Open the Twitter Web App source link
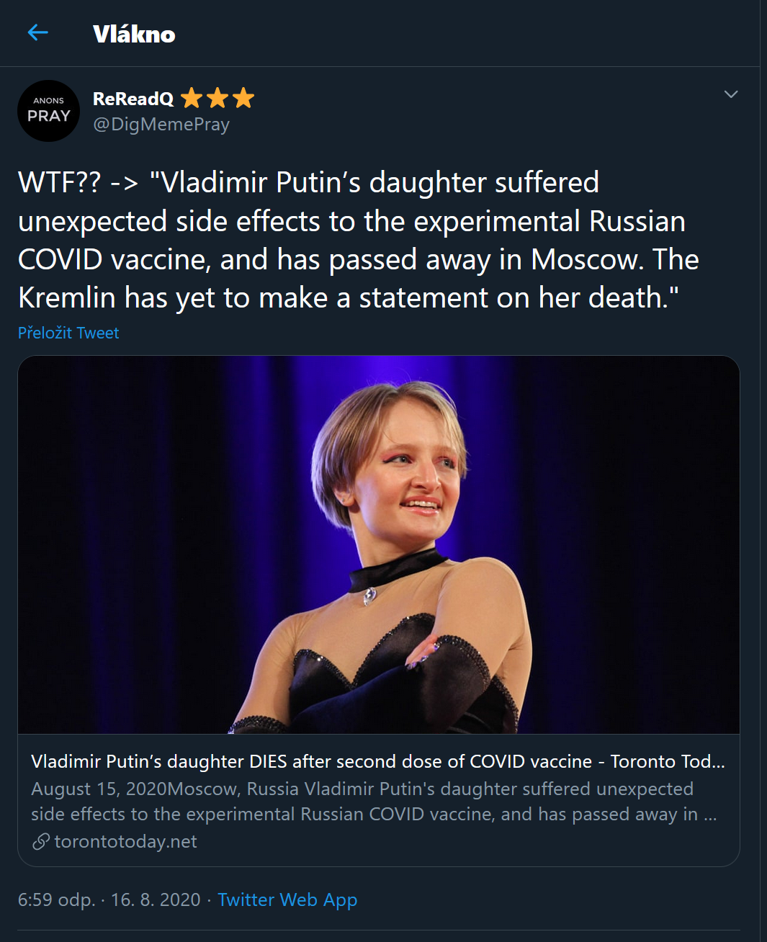 (x=287, y=900)
